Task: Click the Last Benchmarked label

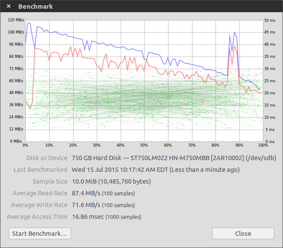Action: pos(40,170)
